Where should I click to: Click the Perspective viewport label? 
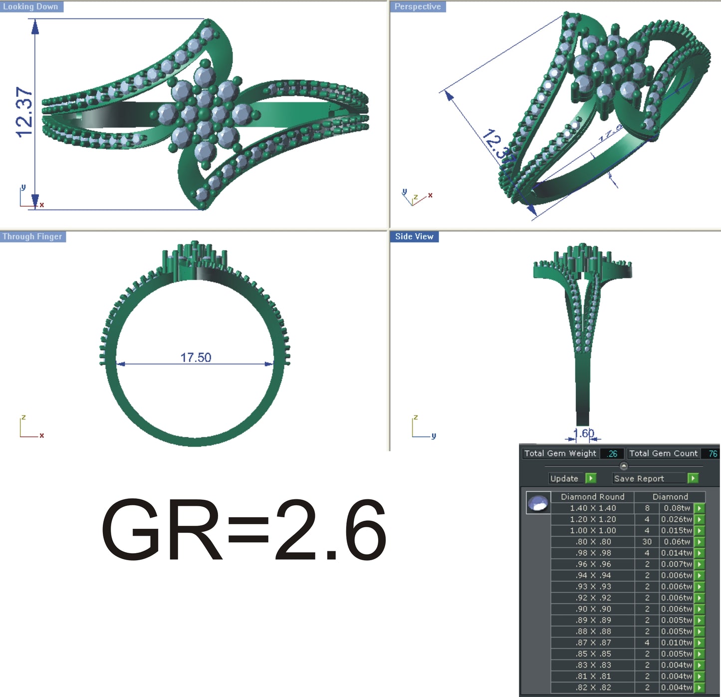pyautogui.click(x=418, y=6)
